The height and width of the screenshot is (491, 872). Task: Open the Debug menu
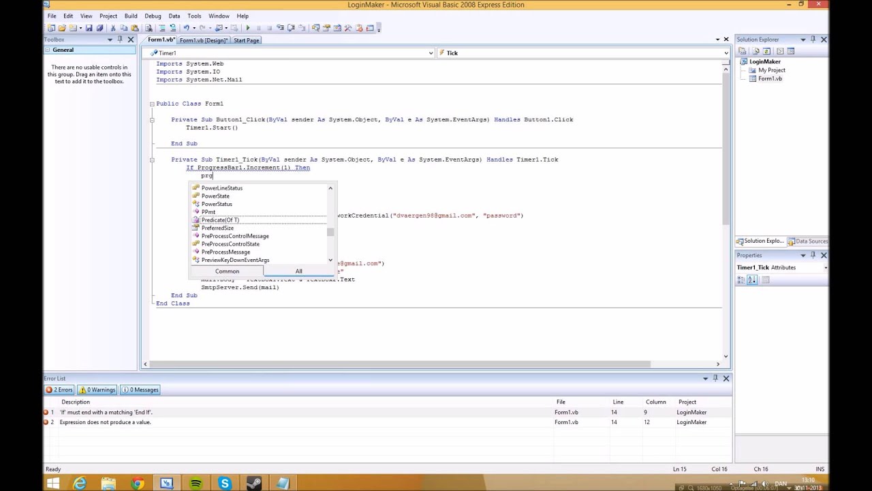[x=153, y=16]
